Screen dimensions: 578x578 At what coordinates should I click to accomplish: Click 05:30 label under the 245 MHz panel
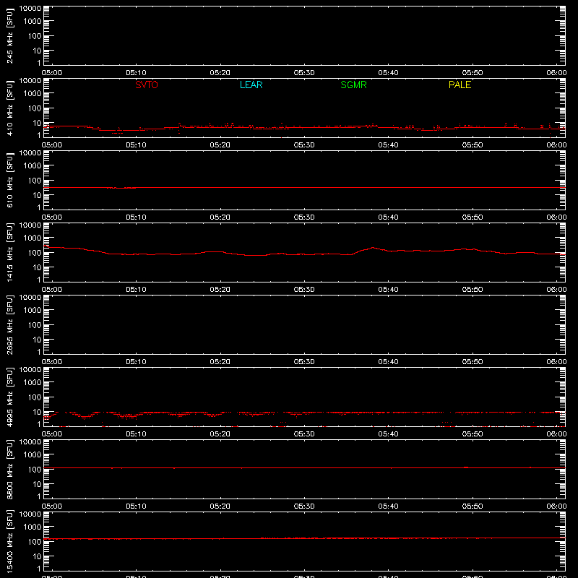tap(304, 73)
